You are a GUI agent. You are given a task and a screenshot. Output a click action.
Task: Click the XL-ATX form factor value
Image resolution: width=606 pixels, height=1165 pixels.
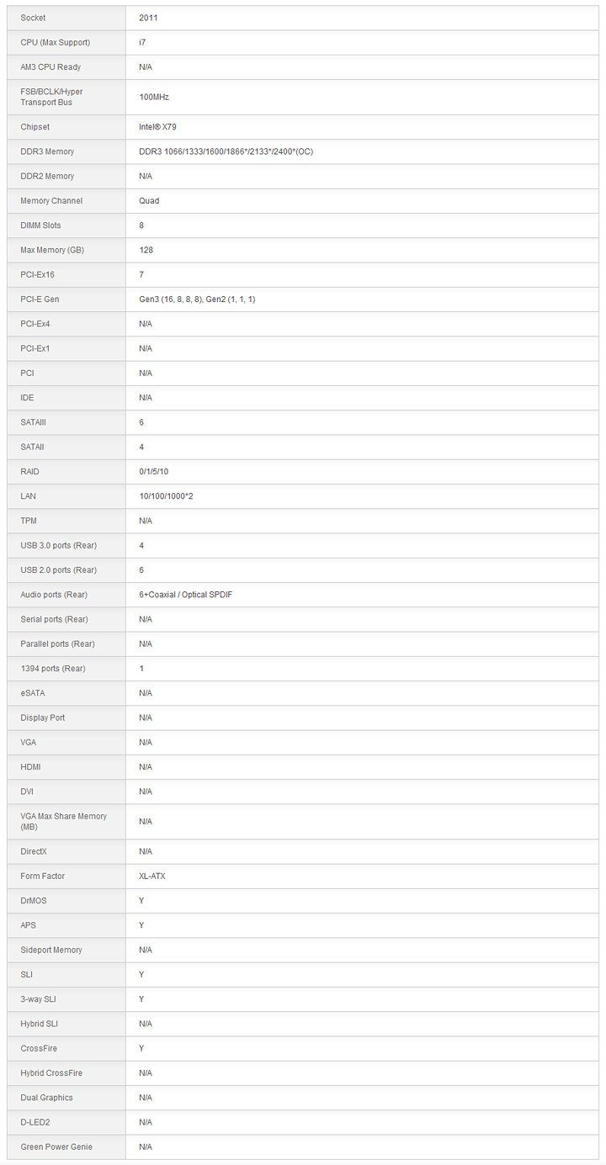152,876
